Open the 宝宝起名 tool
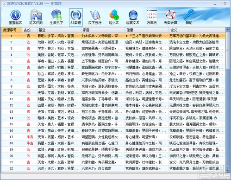Image resolution: width=231 pixels, height=180 pixels. 15,17
